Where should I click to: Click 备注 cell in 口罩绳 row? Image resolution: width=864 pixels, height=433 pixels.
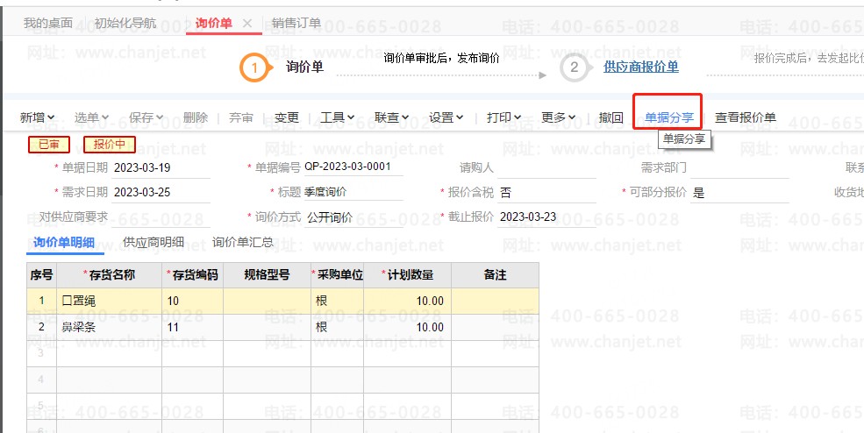[495, 301]
